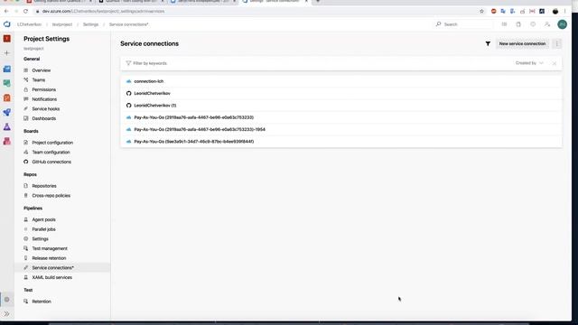This screenshot has height=325, width=578.
Task: Open Pipelines rocket icon in left rail
Action: (7, 112)
